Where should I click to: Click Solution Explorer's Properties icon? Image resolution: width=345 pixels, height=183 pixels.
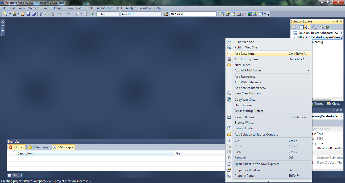pos(294,27)
